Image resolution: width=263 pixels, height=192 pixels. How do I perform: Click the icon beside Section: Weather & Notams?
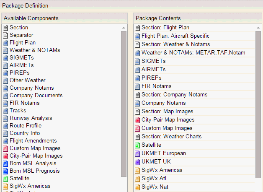click(x=137, y=44)
